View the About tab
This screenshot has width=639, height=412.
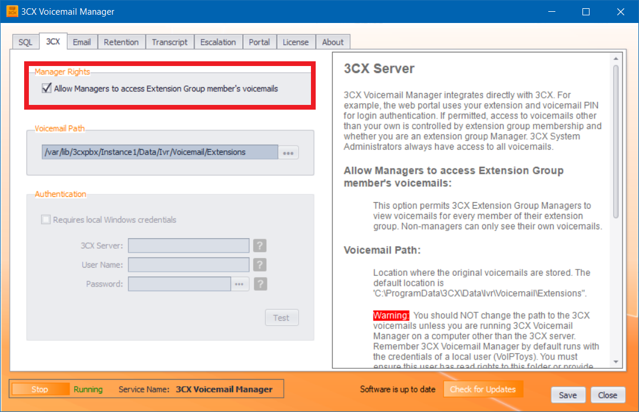point(333,41)
